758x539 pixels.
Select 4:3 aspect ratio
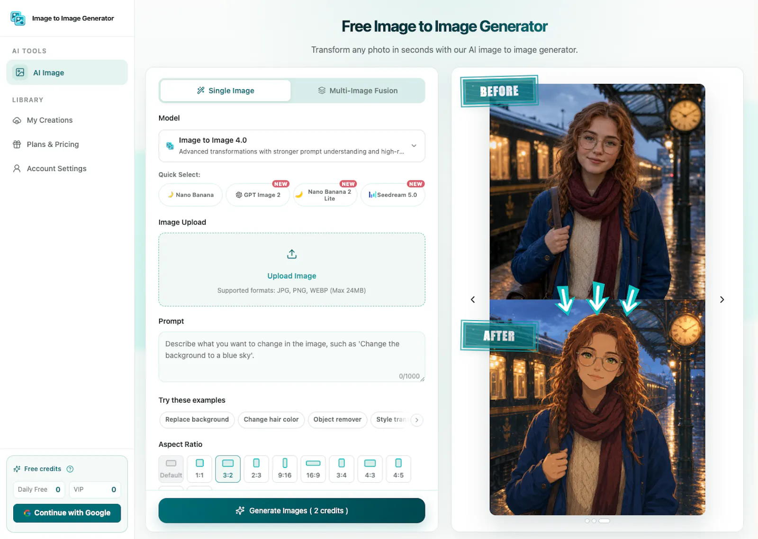(370, 469)
